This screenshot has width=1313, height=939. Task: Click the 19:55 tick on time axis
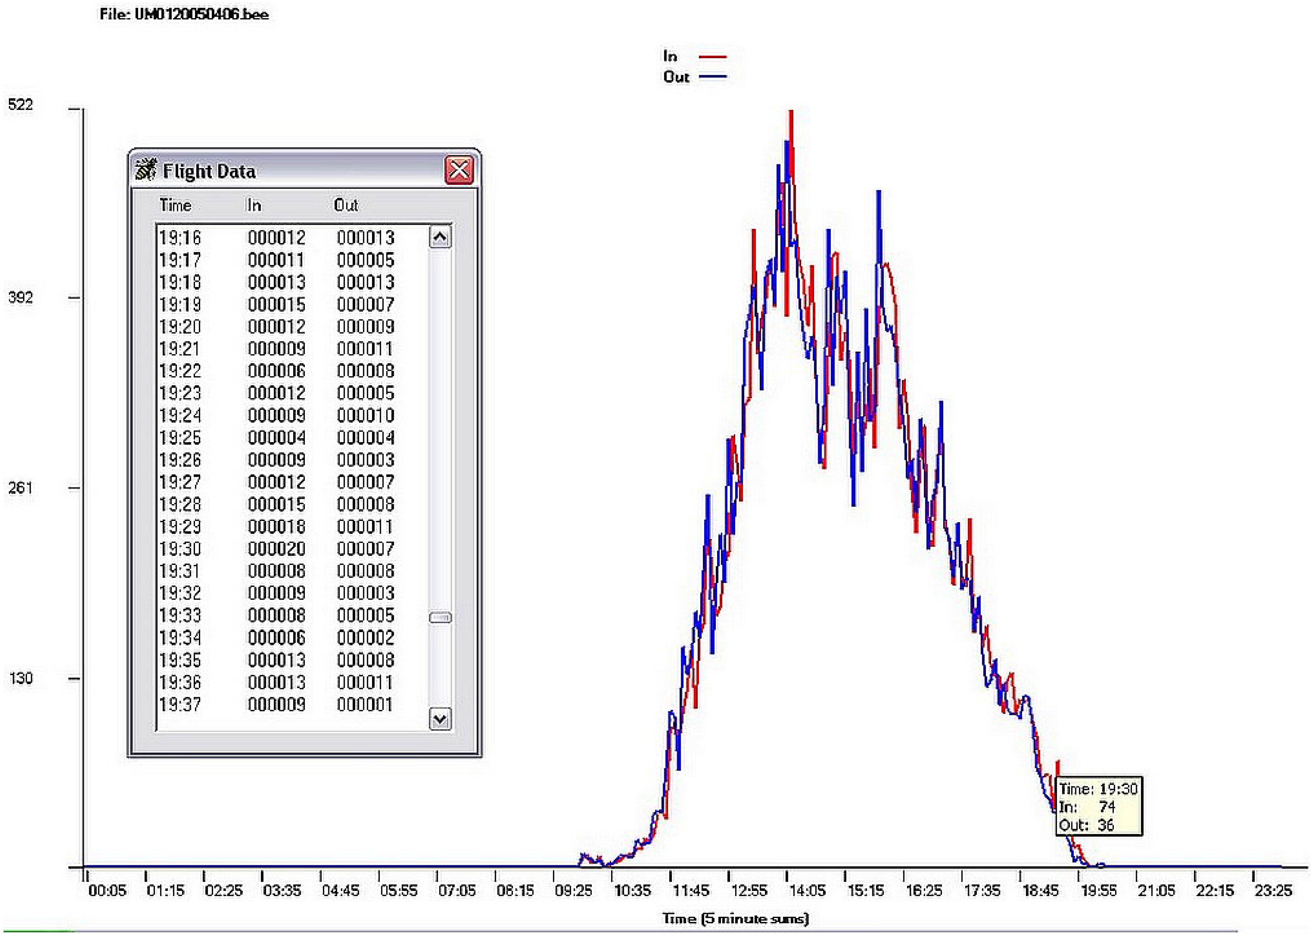point(1098,891)
